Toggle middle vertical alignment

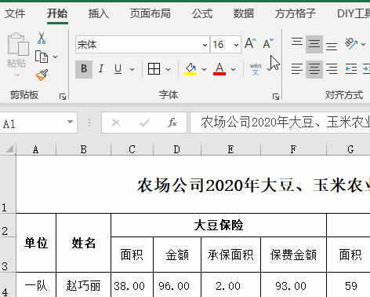314,44
